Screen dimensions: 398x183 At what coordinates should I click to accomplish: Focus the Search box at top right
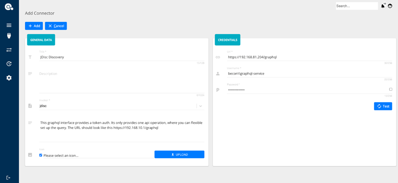tap(356, 6)
